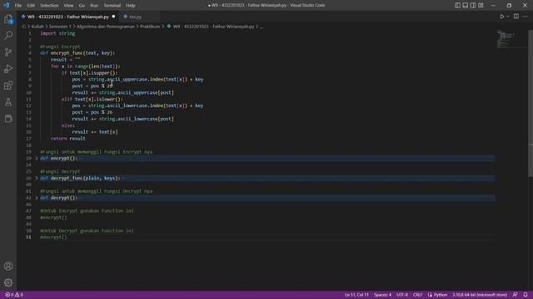Click the '#Fungsi Decrypt' comment line
Screen dimensions: 533x299
click(x=60, y=171)
